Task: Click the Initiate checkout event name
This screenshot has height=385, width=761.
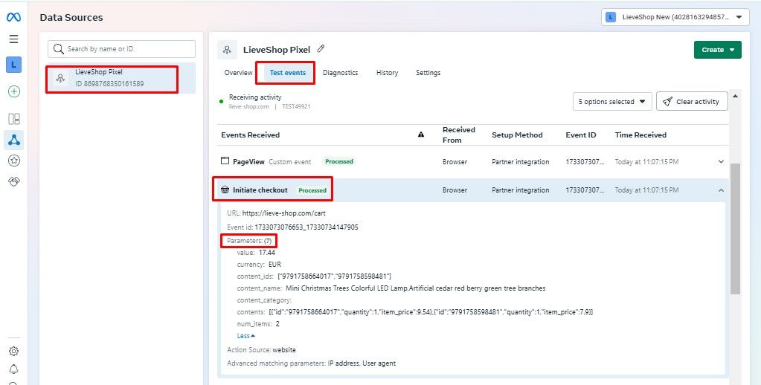Action: point(260,190)
